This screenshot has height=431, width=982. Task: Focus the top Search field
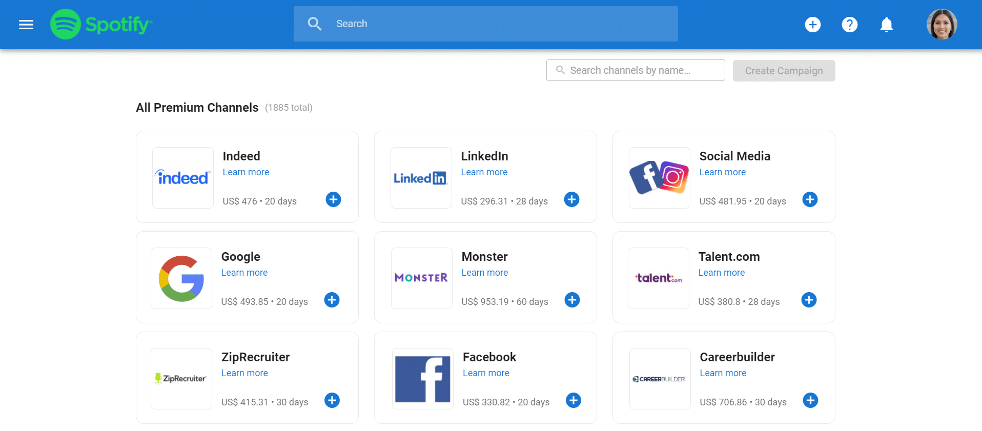(x=486, y=24)
